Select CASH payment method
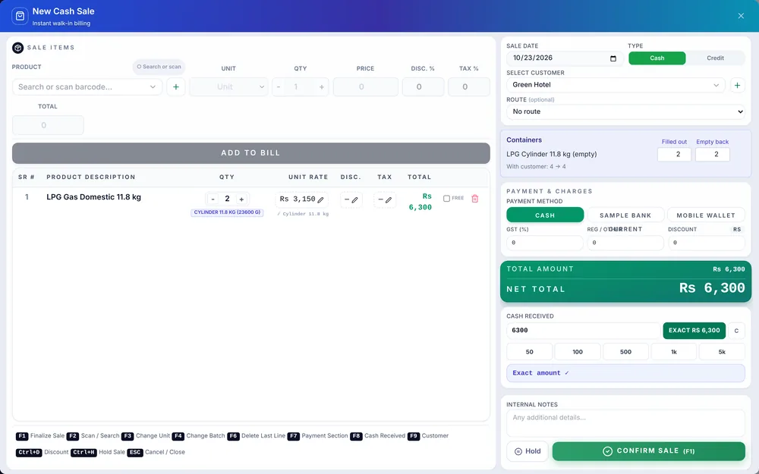This screenshot has height=474, width=759. pos(545,215)
